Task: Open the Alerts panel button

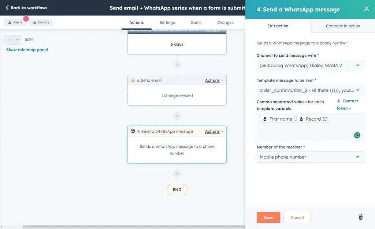Action: click(x=15, y=22)
